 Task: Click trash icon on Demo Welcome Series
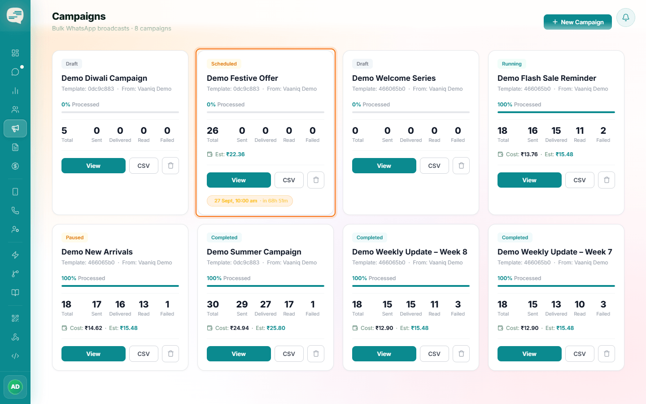(461, 166)
